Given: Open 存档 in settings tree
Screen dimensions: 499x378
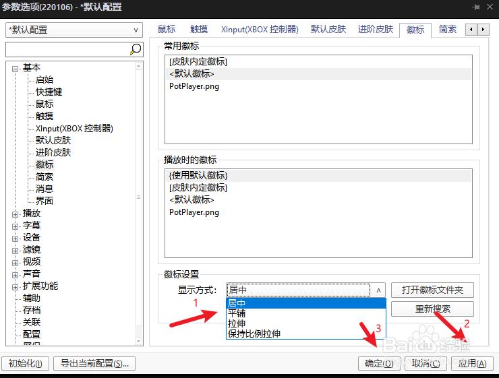Looking at the screenshot, I should click(x=32, y=310).
